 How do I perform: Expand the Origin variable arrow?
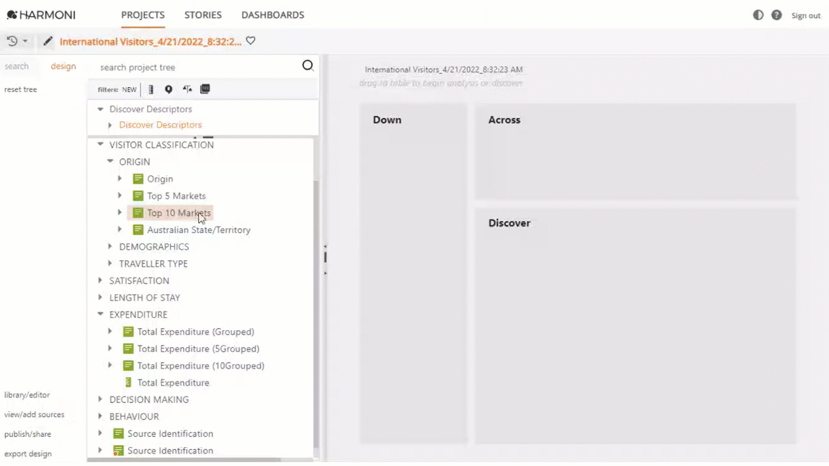pos(120,178)
